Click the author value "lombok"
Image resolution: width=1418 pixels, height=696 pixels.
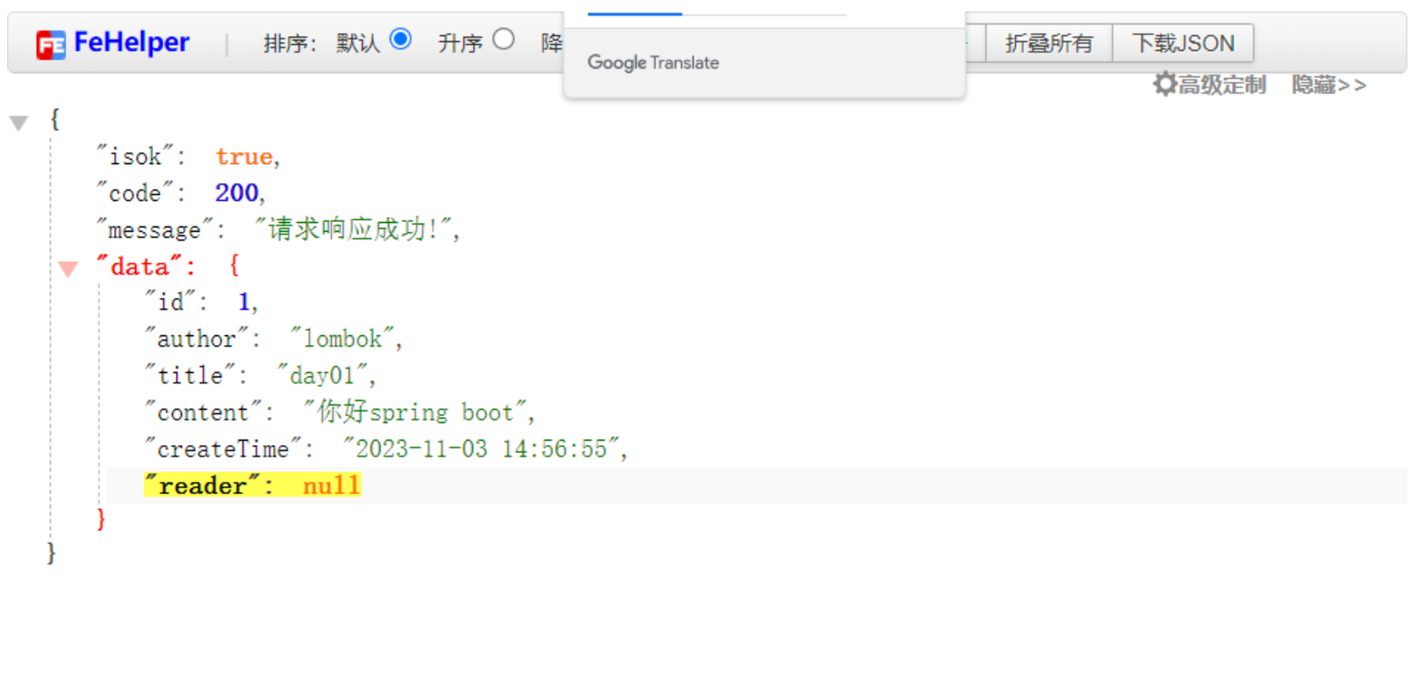(x=342, y=339)
